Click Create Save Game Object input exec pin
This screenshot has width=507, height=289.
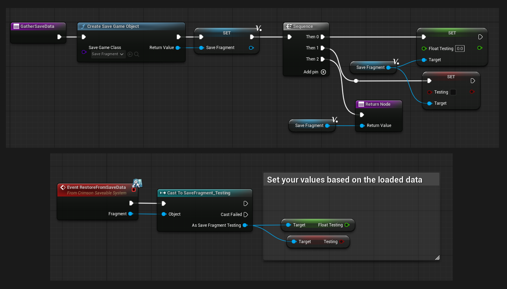click(83, 37)
